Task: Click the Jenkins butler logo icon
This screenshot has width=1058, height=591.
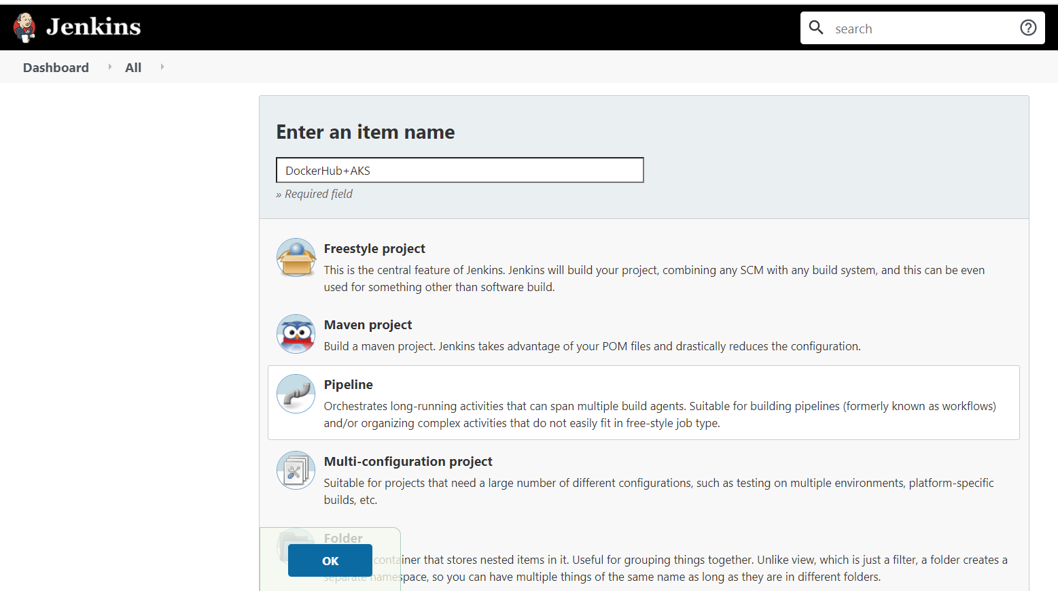Action: [24, 27]
